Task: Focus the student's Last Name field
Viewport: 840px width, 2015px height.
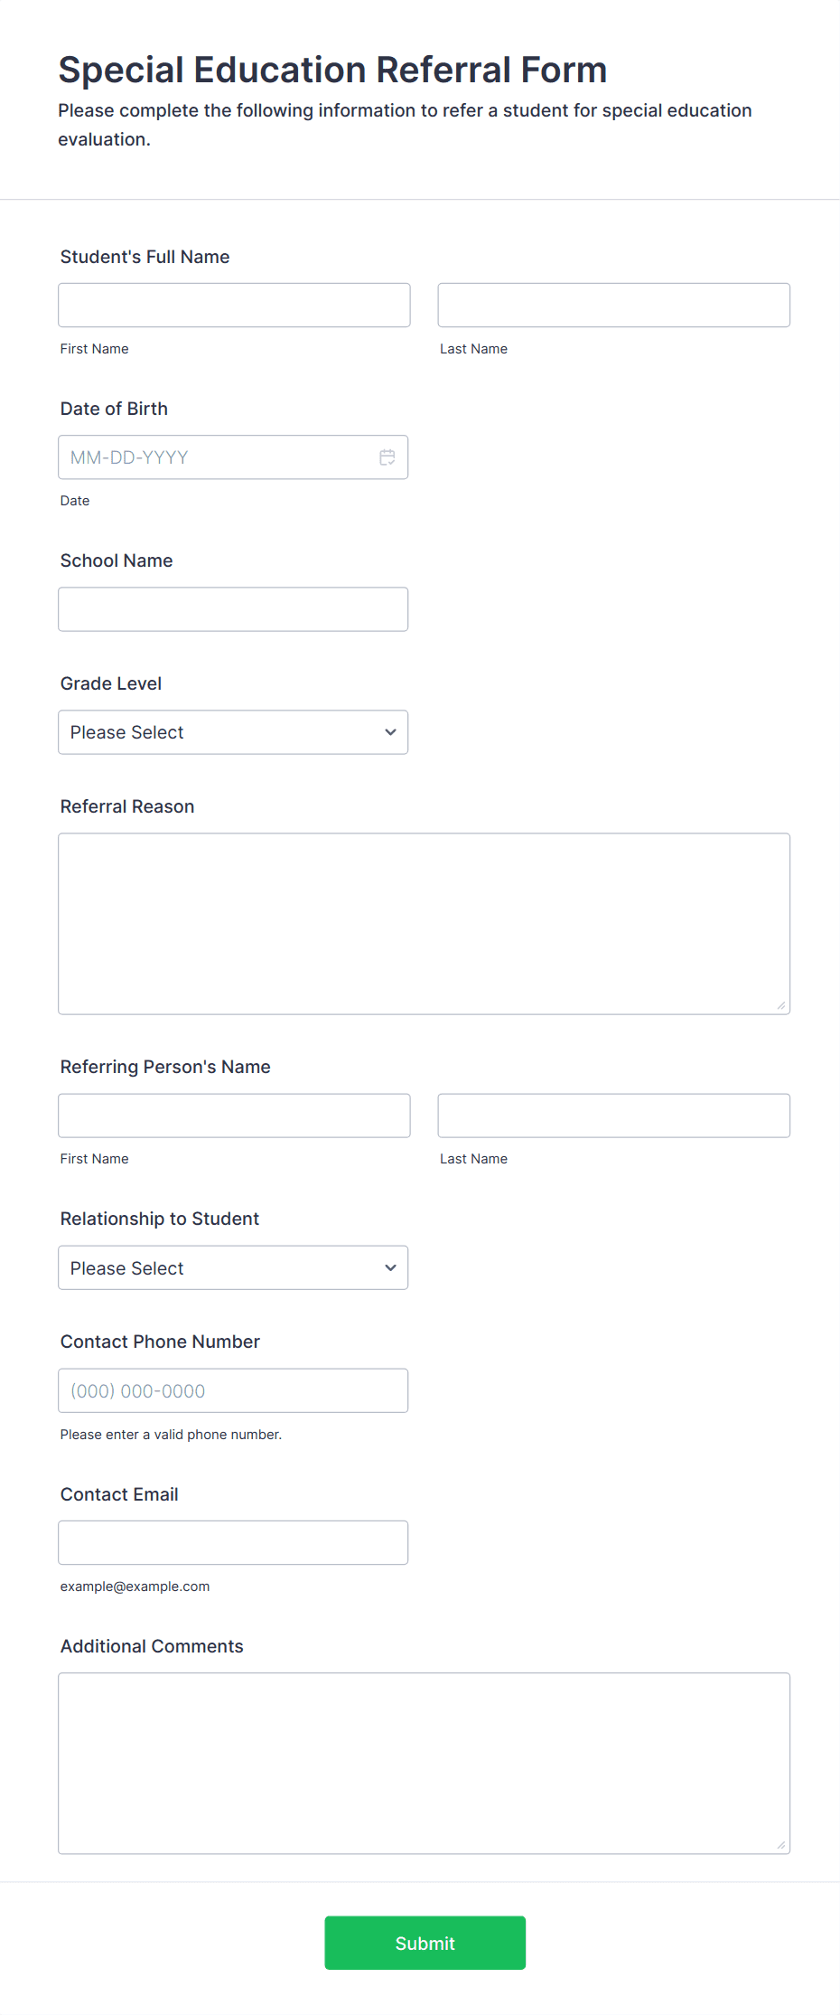Action: point(614,306)
